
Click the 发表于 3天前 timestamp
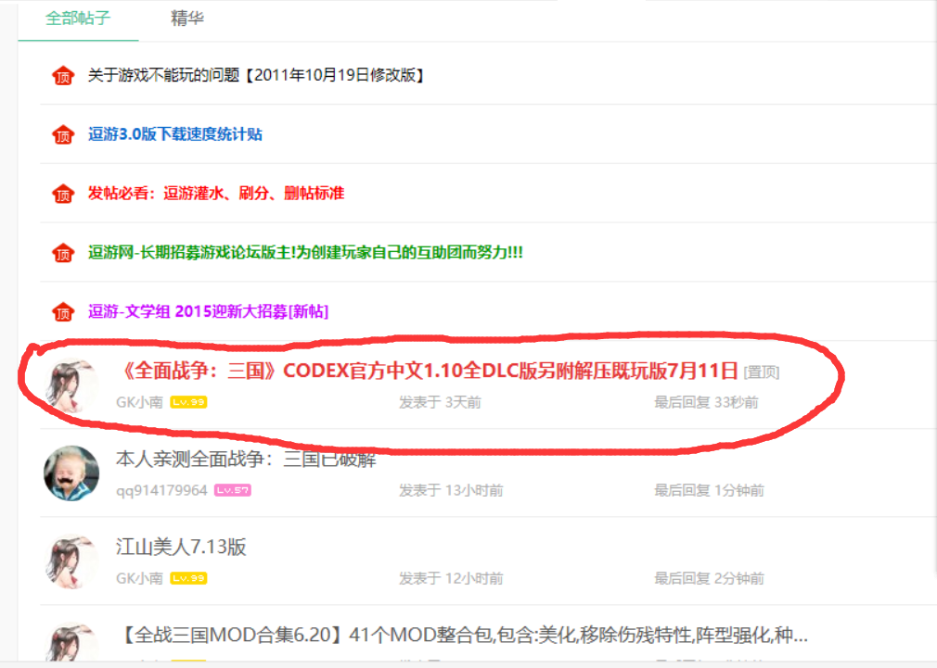pyautogui.click(x=441, y=402)
